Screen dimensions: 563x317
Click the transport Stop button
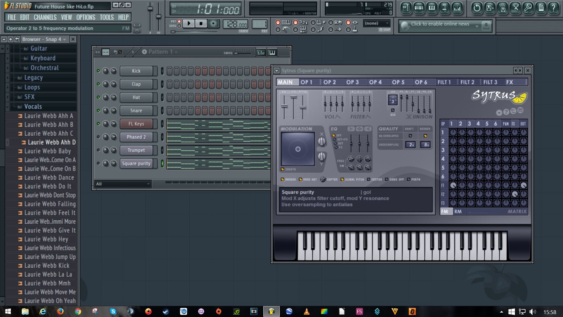[x=201, y=23]
